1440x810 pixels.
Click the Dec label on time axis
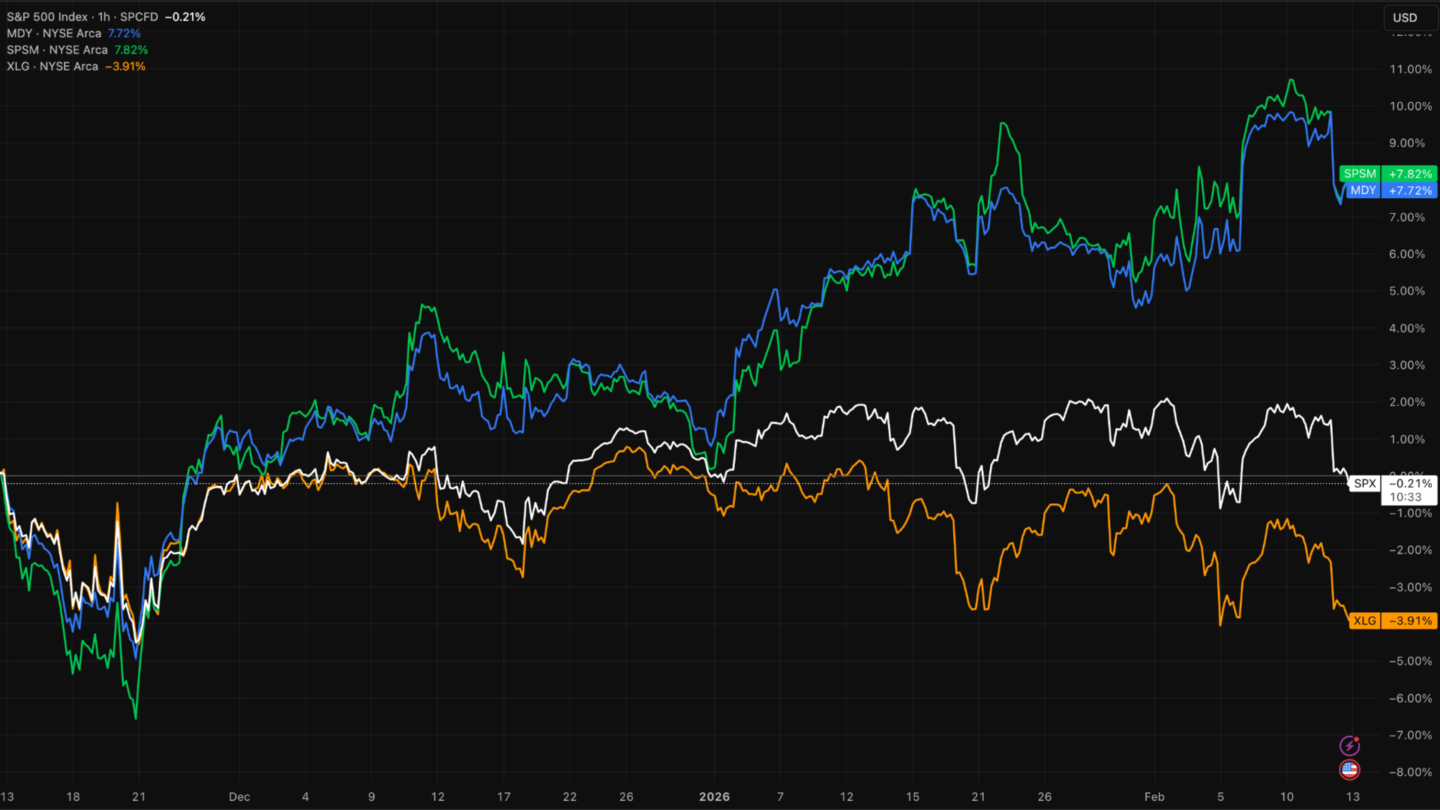pyautogui.click(x=239, y=796)
